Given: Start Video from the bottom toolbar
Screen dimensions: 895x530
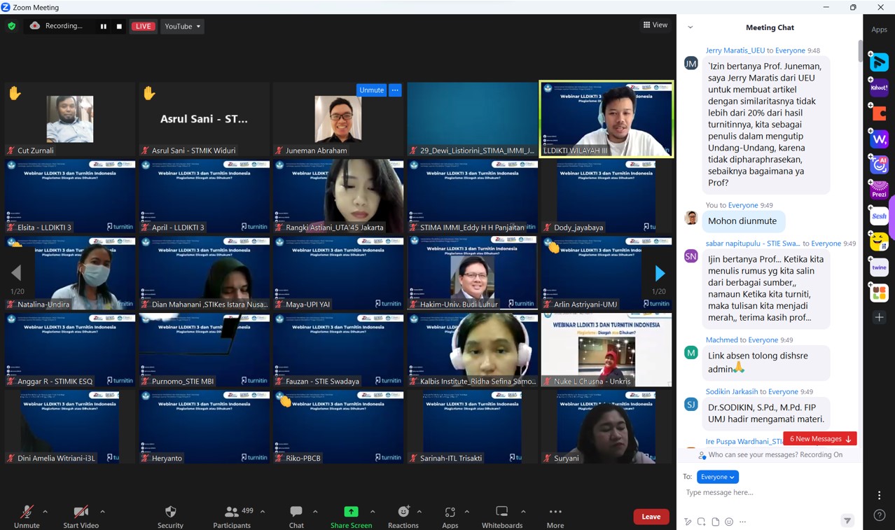Looking at the screenshot, I should (81, 517).
